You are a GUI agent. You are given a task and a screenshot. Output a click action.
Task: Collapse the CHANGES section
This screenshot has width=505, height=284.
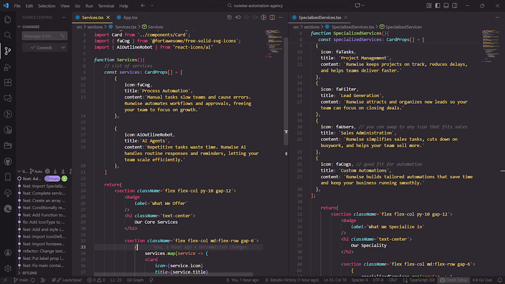[30, 27]
